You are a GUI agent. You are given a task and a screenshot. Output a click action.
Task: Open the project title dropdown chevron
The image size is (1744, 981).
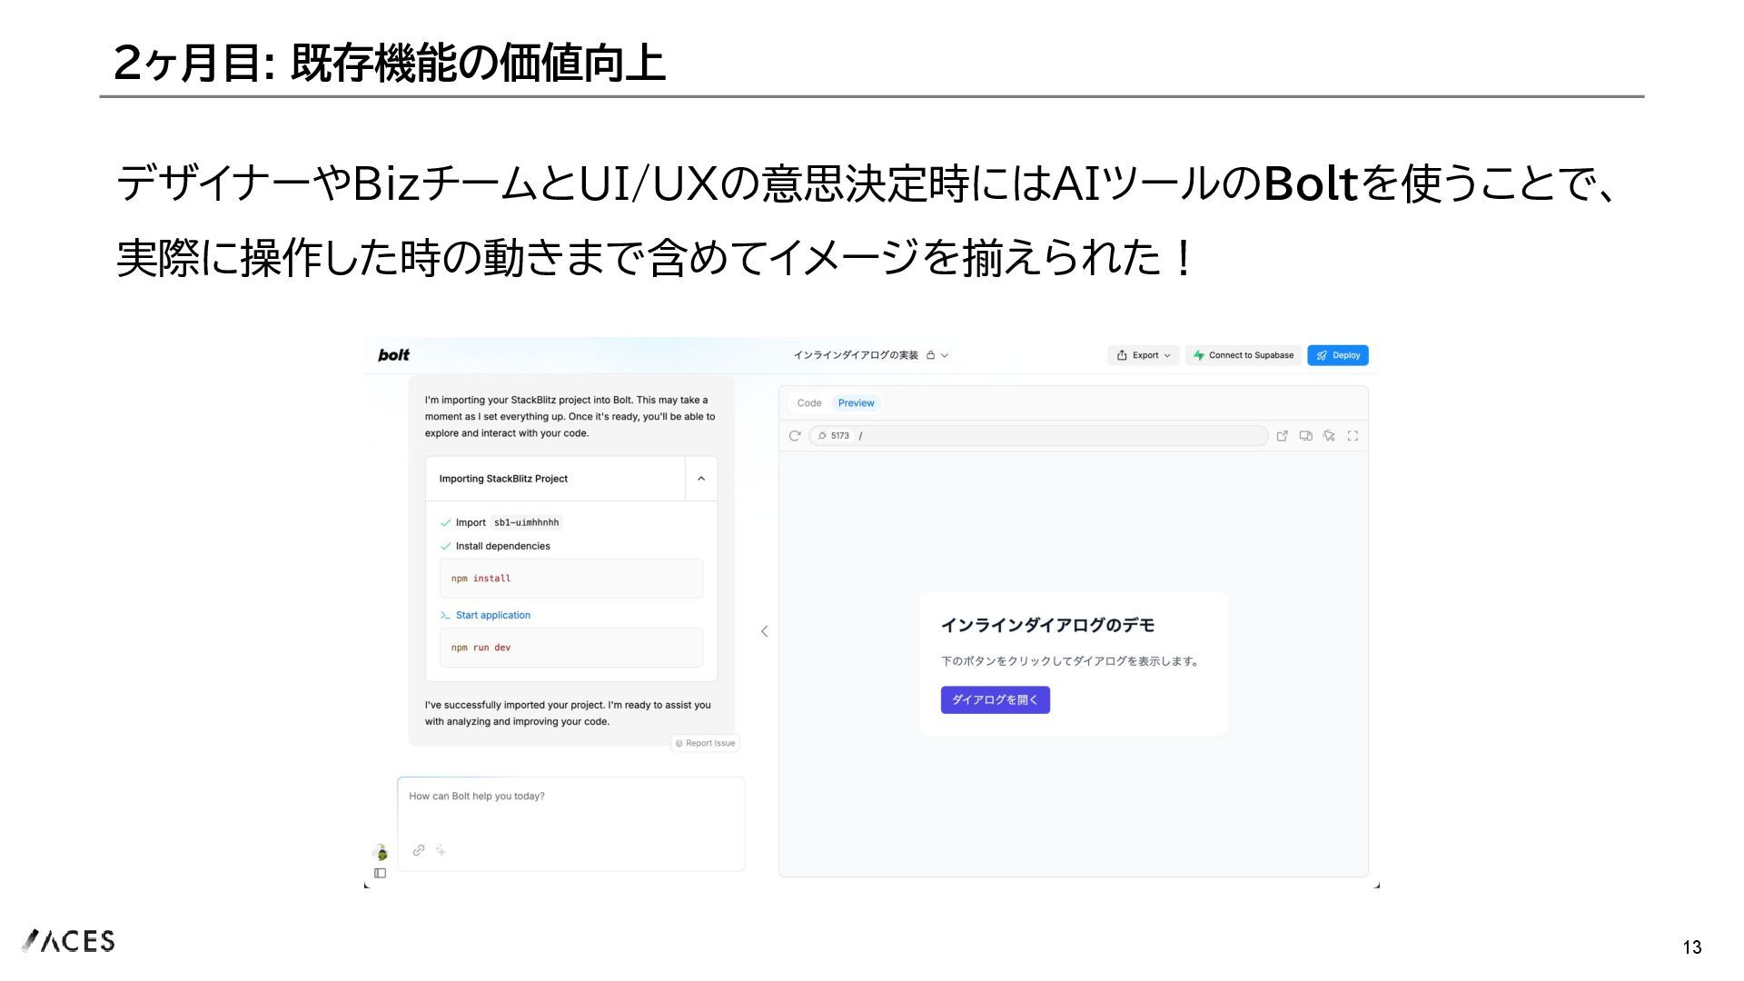pyautogui.click(x=945, y=355)
